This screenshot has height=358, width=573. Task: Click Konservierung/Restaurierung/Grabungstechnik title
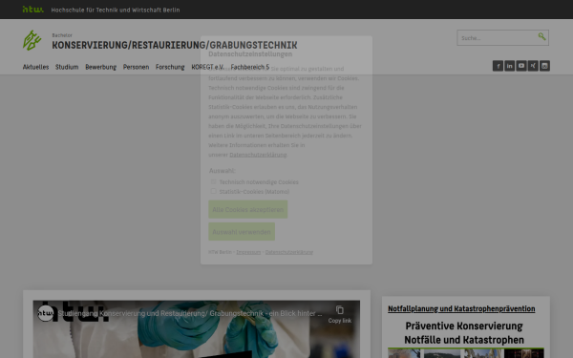pos(175,45)
